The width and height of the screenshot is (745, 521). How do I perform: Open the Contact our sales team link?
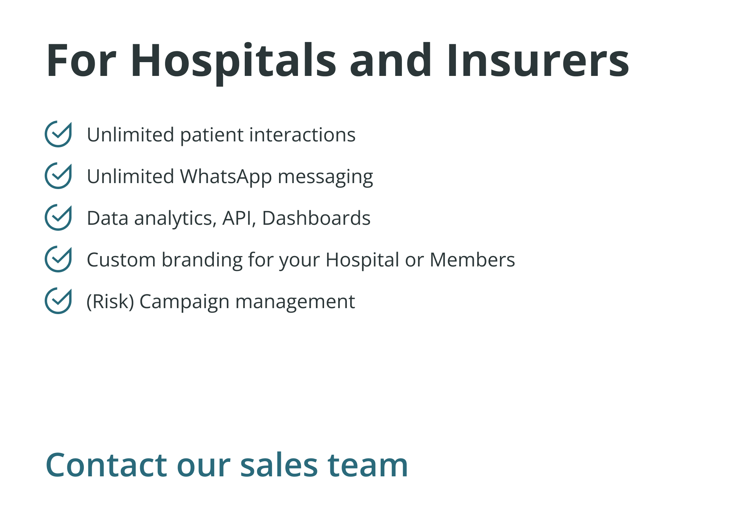pyautogui.click(x=226, y=465)
